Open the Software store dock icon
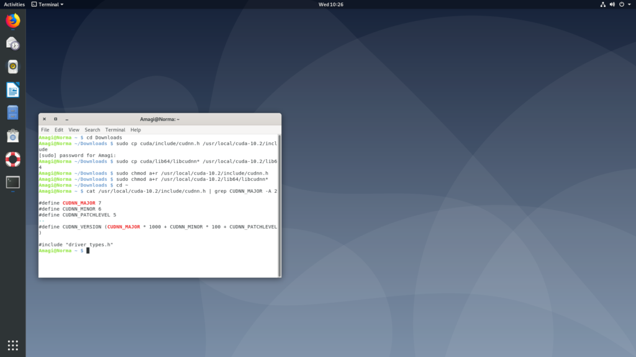Viewport: 636px width, 357px height. pos(13,136)
